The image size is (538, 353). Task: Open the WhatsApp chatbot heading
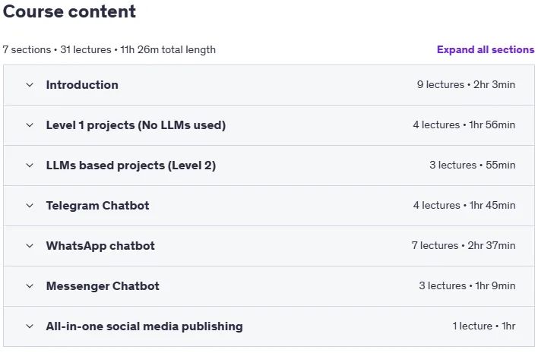tap(100, 246)
